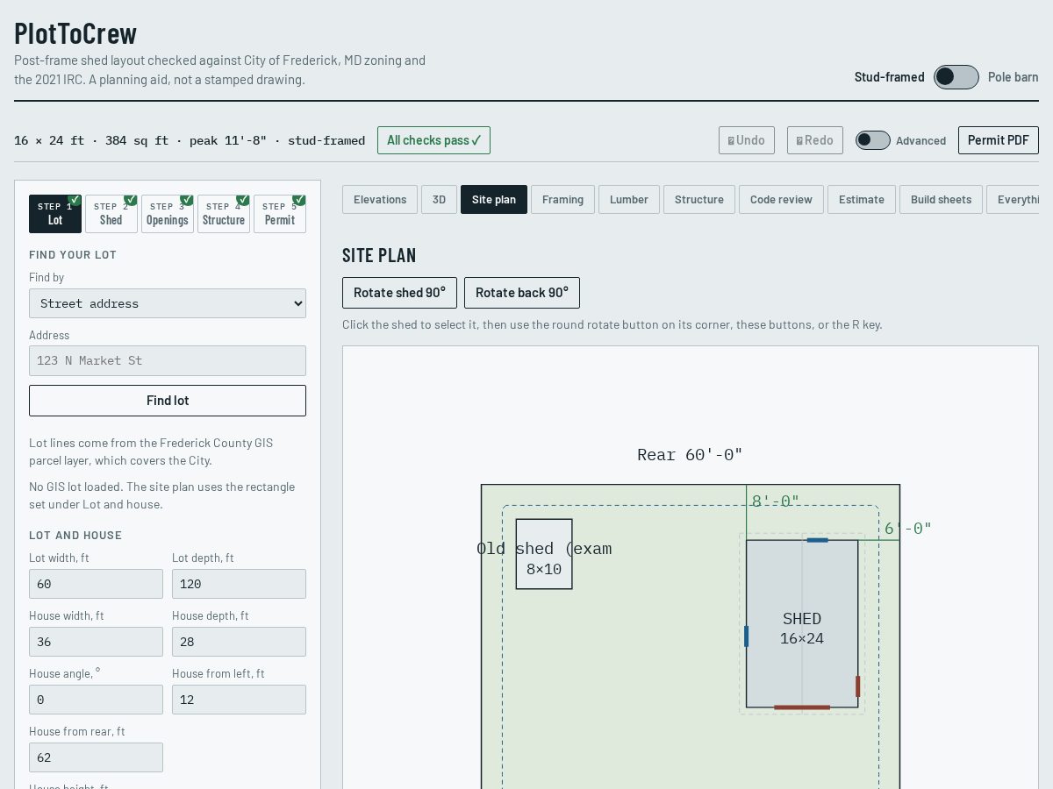
Task: Click the House from left field
Action: coord(239,700)
